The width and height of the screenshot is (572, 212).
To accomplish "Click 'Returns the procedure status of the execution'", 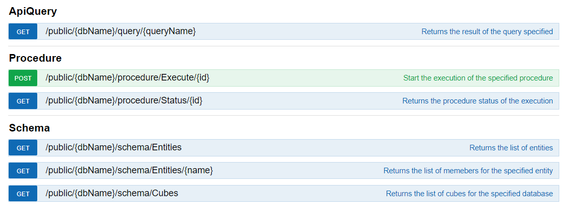I will 478,101.
